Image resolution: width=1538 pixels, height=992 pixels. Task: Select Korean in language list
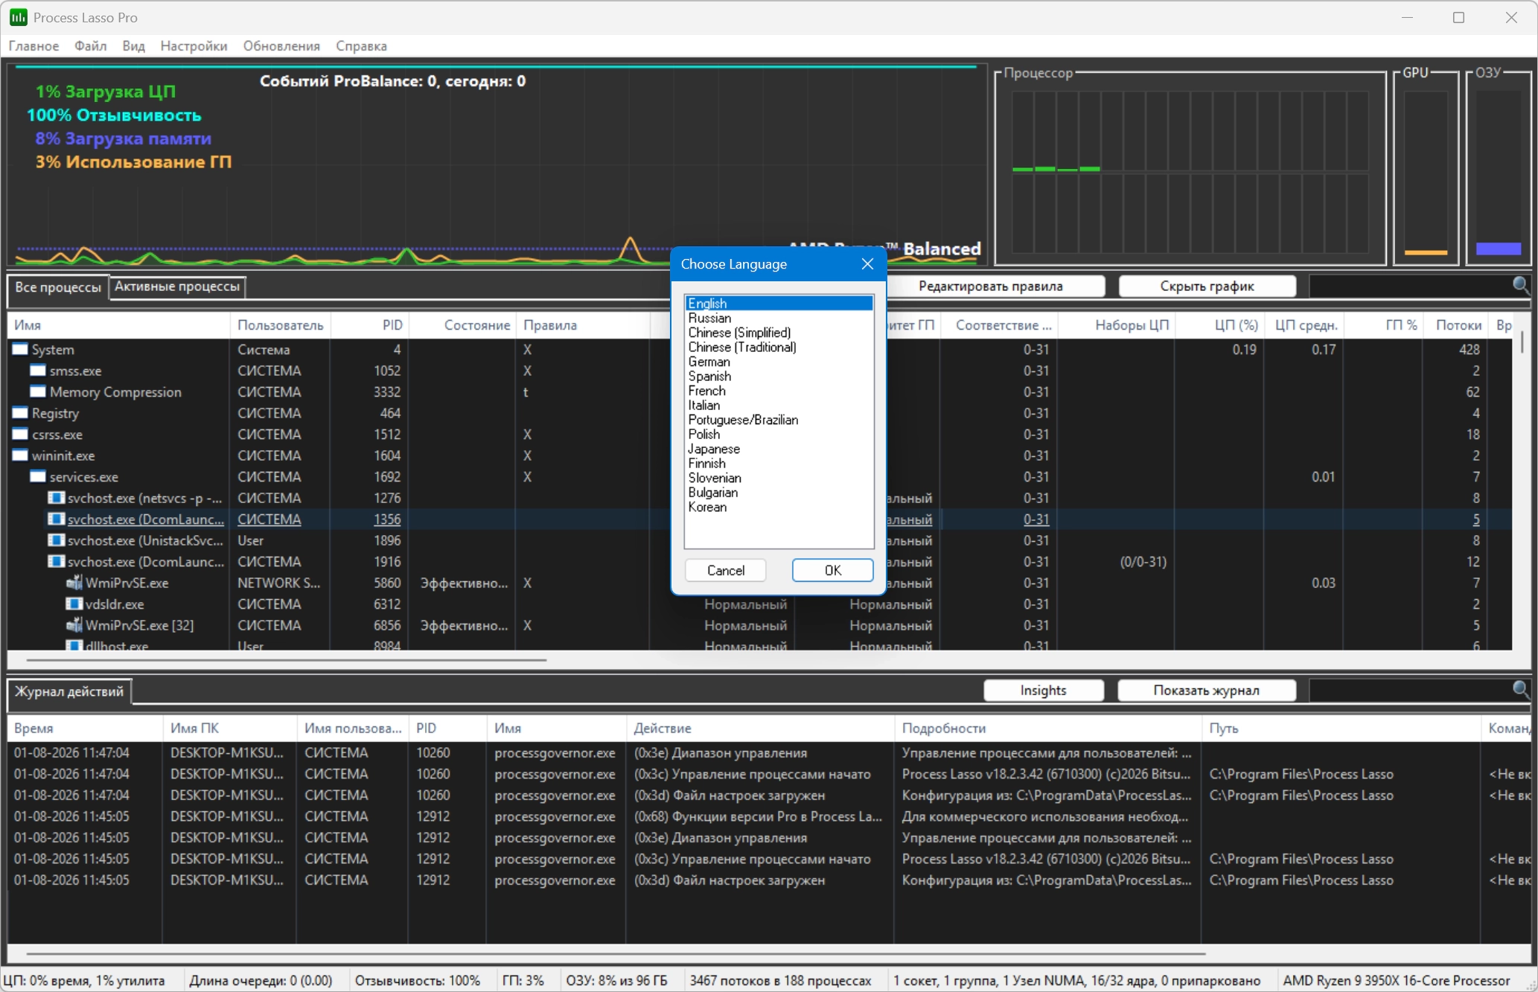tap(779, 507)
